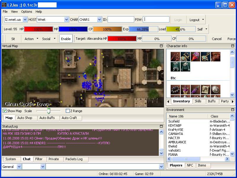Click the Force button
This screenshot has height=178, width=237.
[231, 39]
